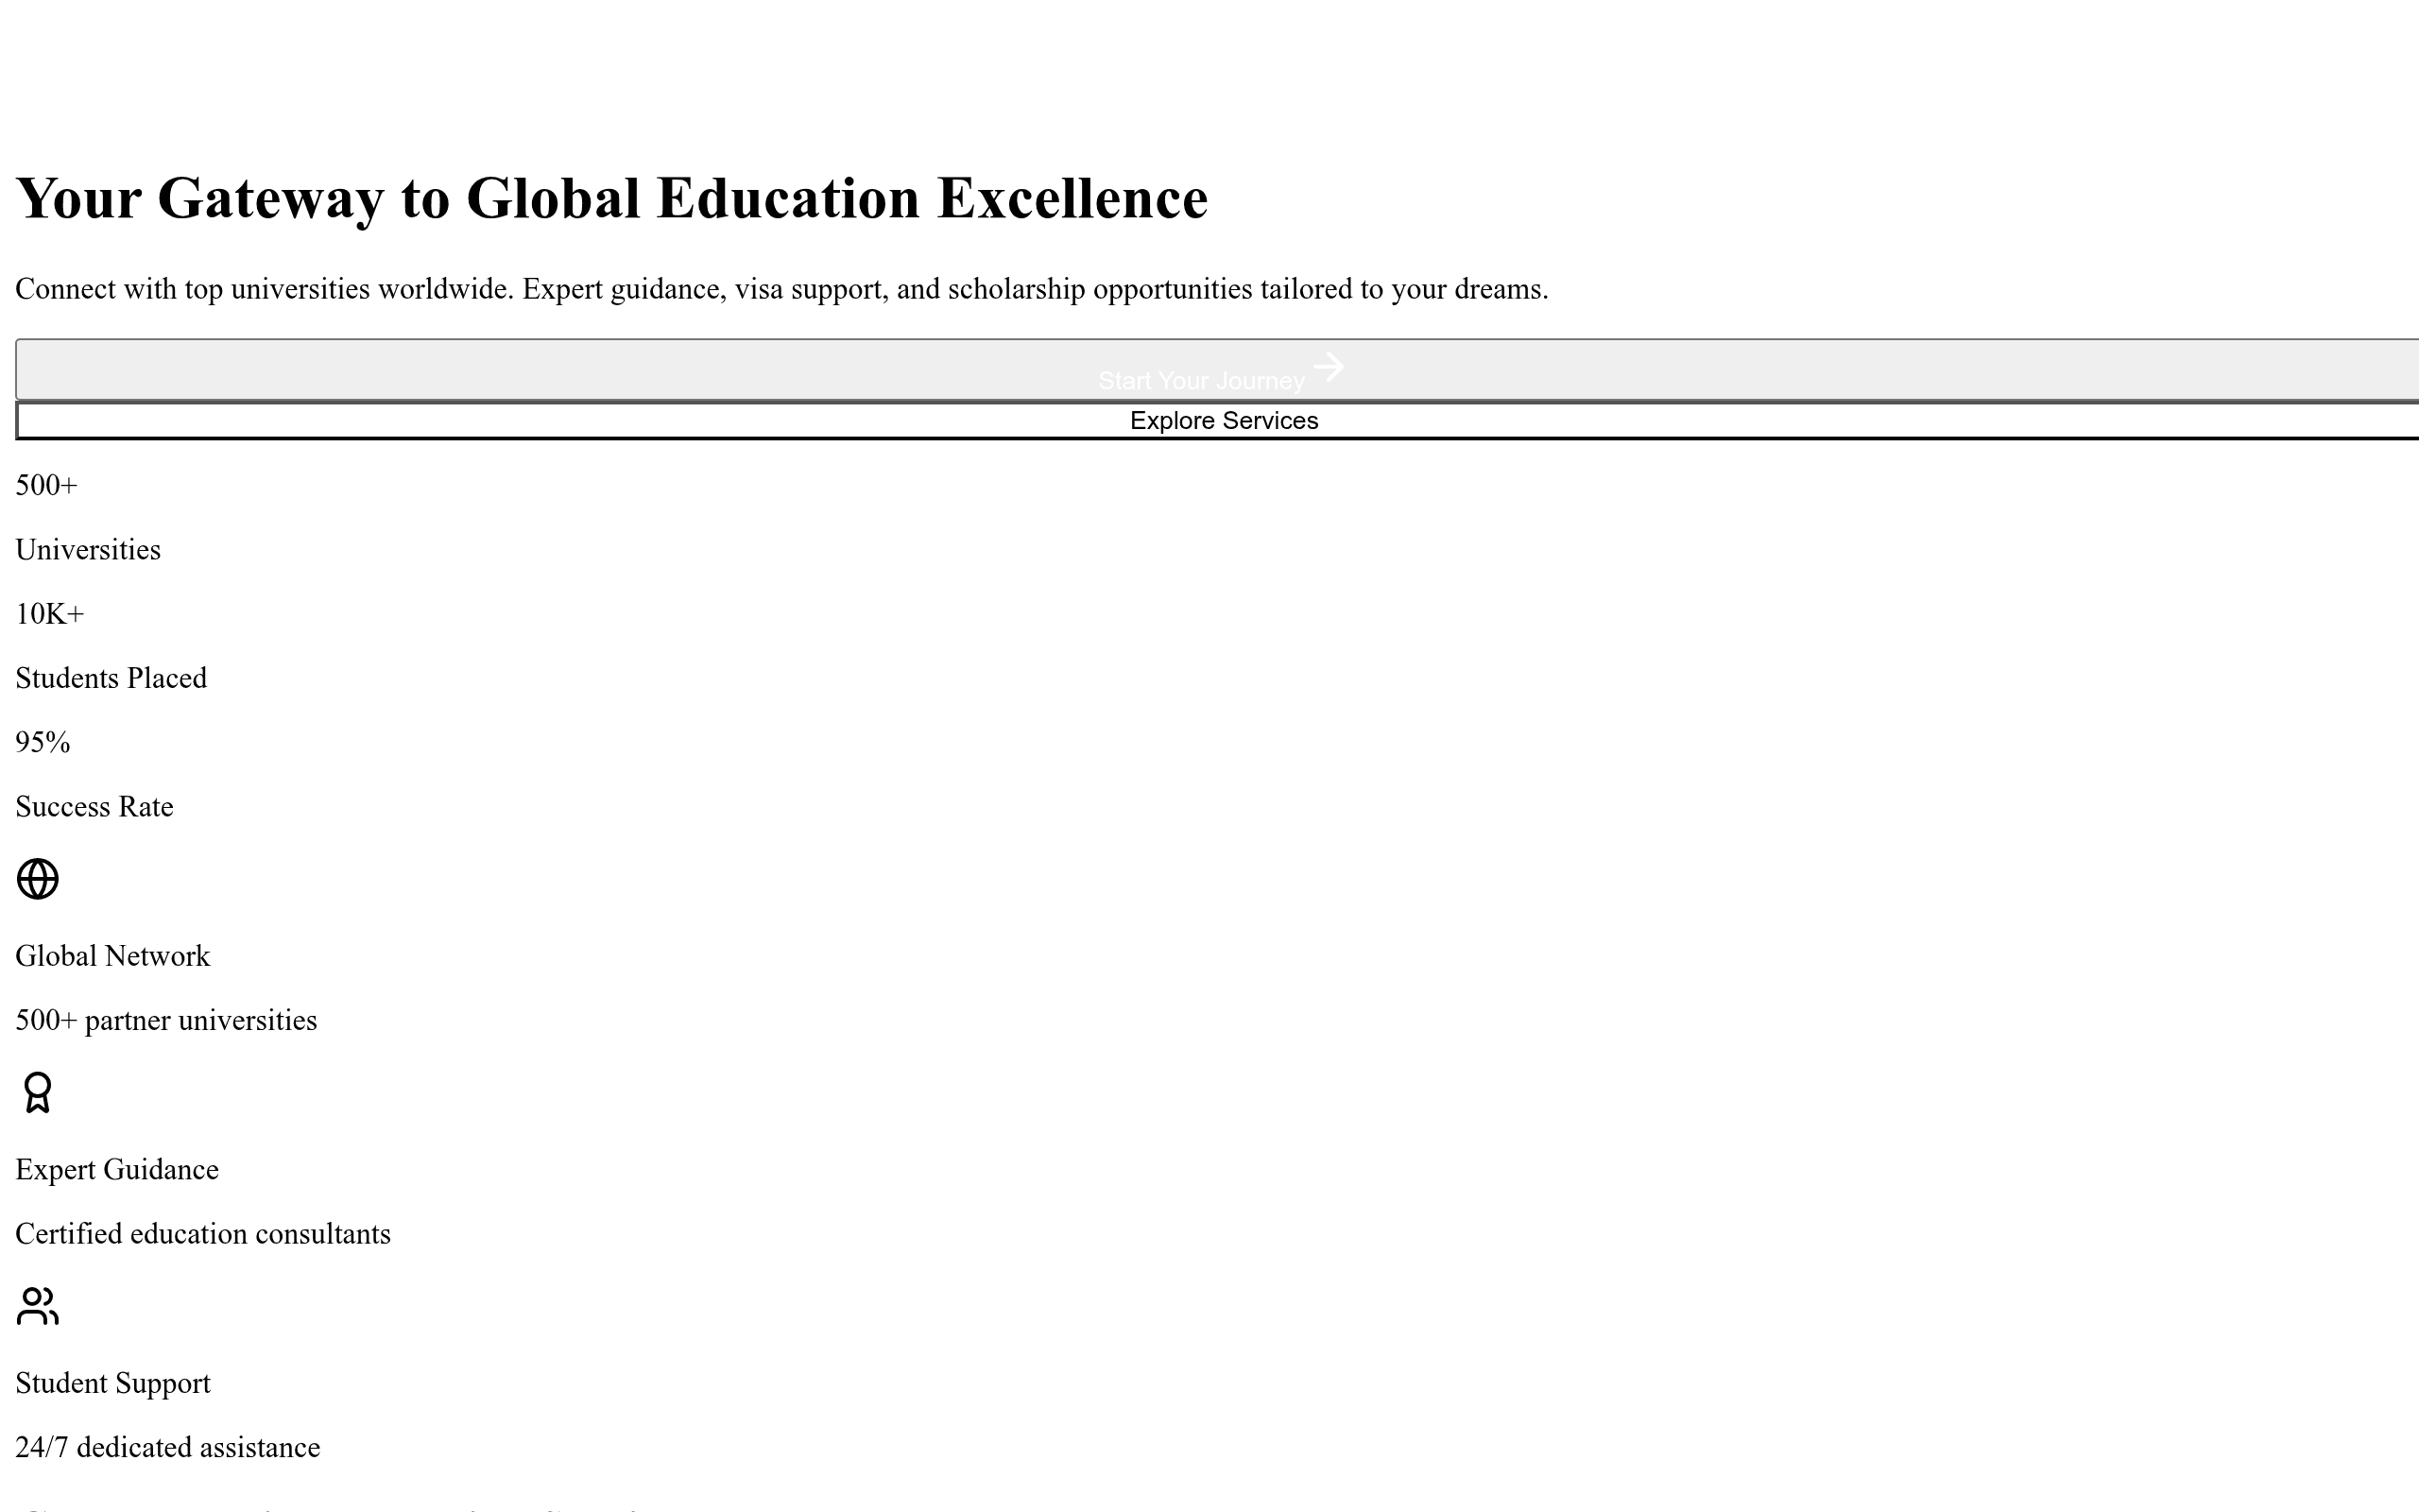Click the 'Global Network' feature title

[113, 956]
